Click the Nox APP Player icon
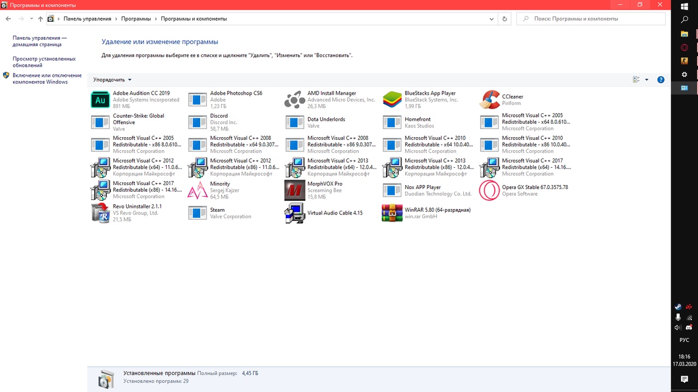The height and width of the screenshot is (392, 698). tap(392, 191)
